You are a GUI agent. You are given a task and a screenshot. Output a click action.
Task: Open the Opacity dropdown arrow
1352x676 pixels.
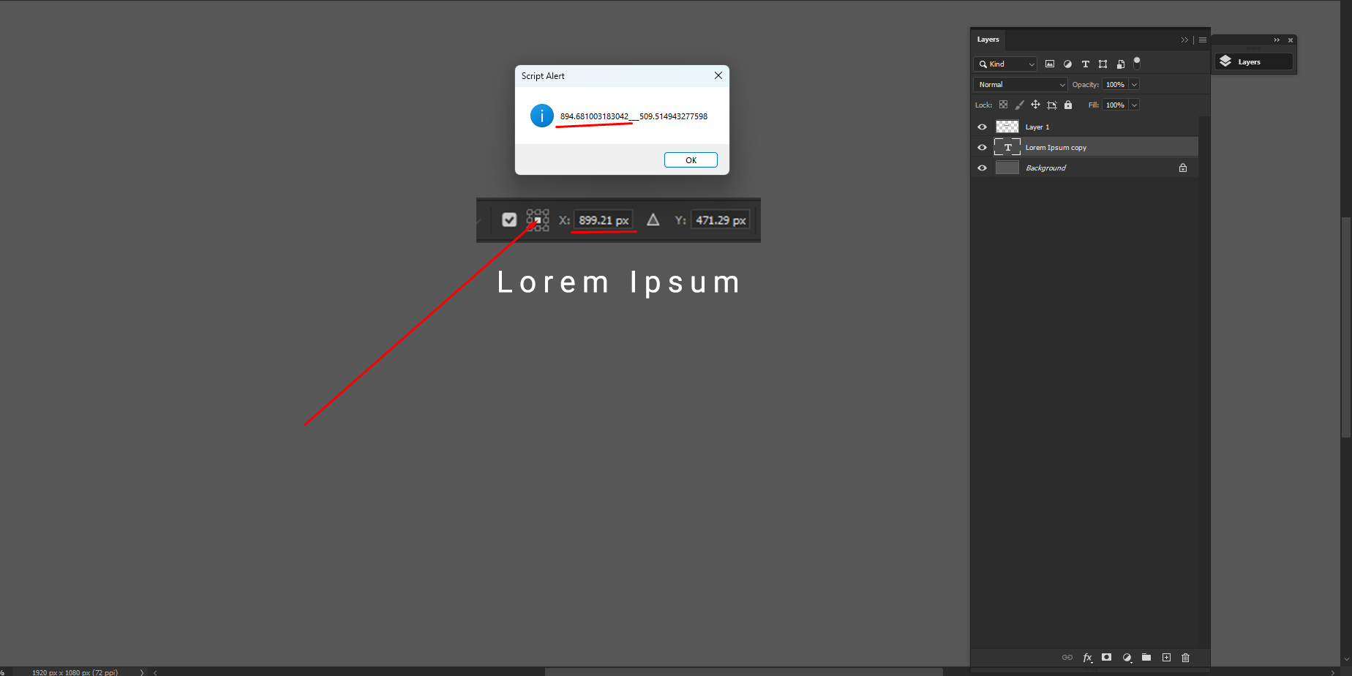point(1133,84)
